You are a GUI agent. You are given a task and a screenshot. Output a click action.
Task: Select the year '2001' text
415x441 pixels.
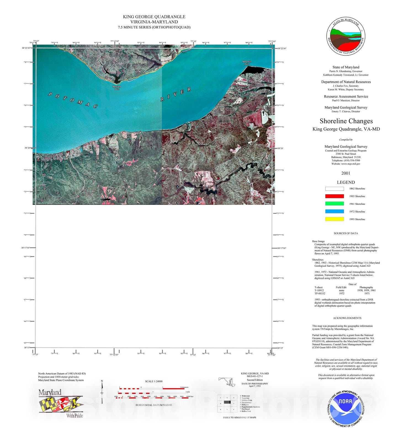(346, 173)
